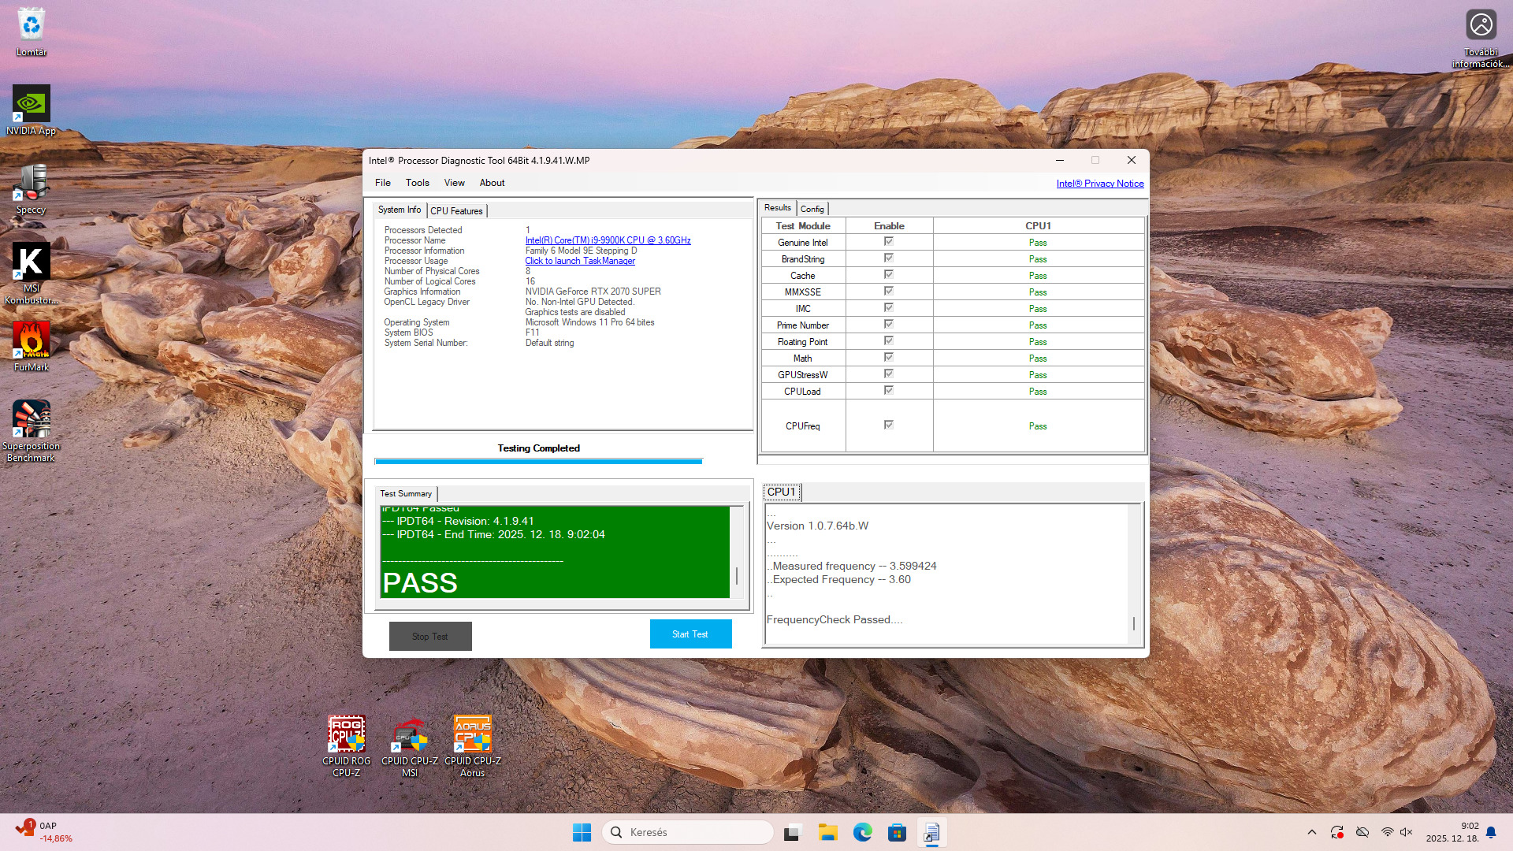The width and height of the screenshot is (1513, 851).
Task: Open the FurMark desktop icon
Action: coord(32,341)
